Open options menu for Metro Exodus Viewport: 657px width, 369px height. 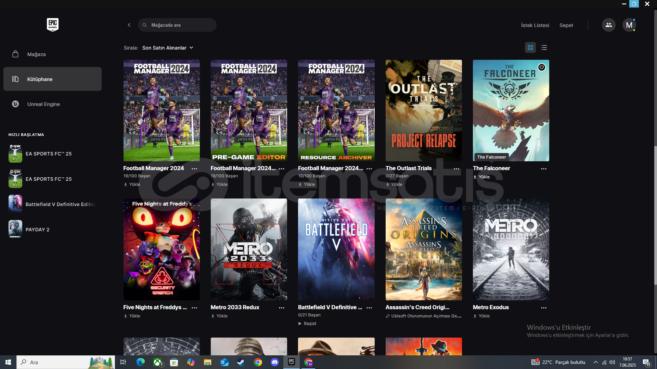pyautogui.click(x=544, y=308)
